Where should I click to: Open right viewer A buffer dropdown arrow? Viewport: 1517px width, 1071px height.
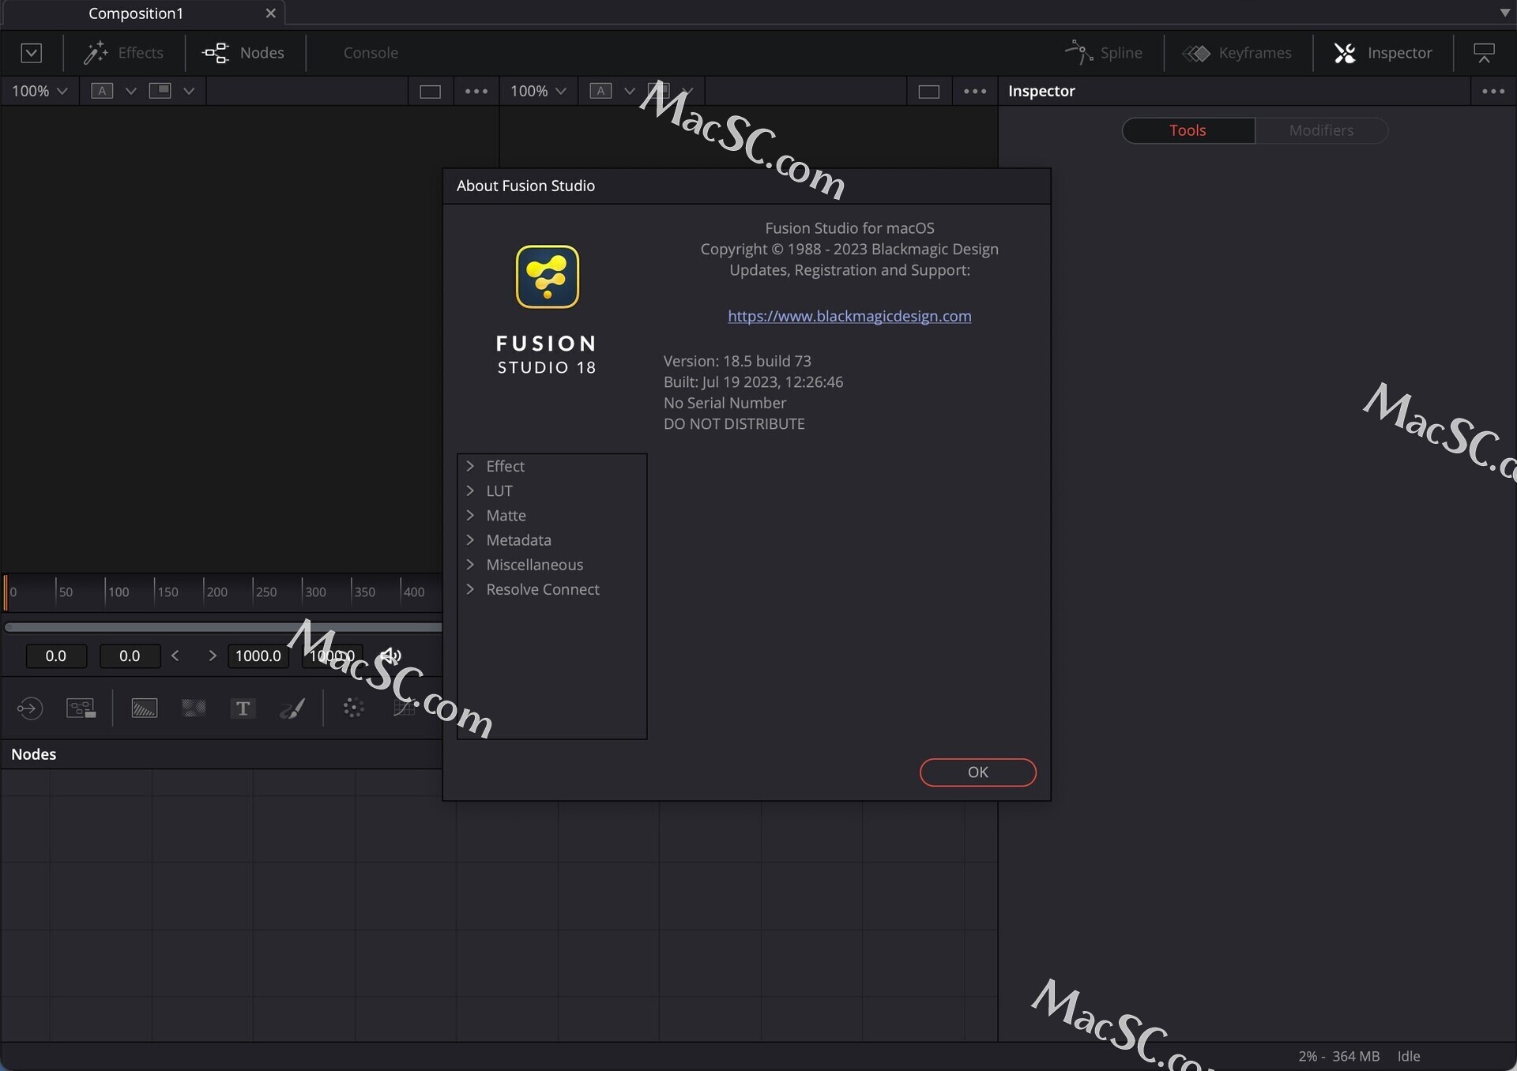pyautogui.click(x=630, y=91)
